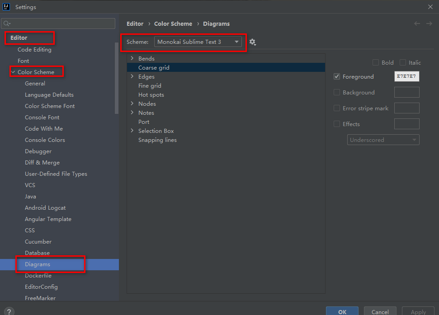This screenshot has height=315, width=439.
Task: Click the Background color swatch
Action: click(406, 92)
